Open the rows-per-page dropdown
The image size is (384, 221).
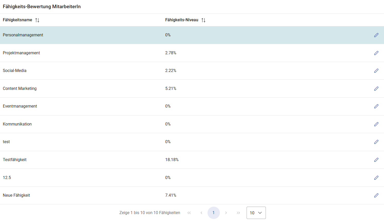tap(256, 213)
